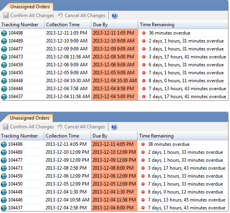230x213 pixels.
Task: Click globe icon for order 104437 in bottom list
Action: (4, 208)
